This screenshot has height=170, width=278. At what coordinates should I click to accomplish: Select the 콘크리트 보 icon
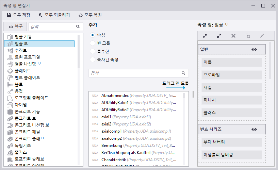(10, 118)
